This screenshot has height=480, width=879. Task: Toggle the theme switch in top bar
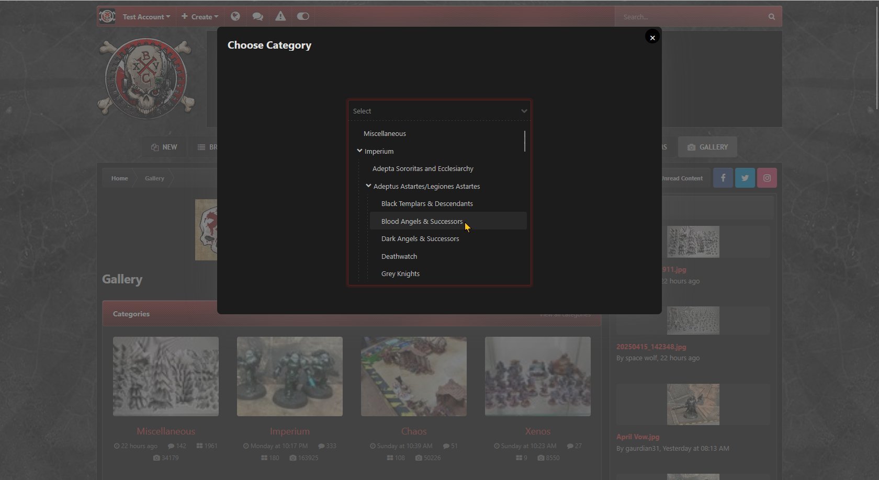coord(303,16)
